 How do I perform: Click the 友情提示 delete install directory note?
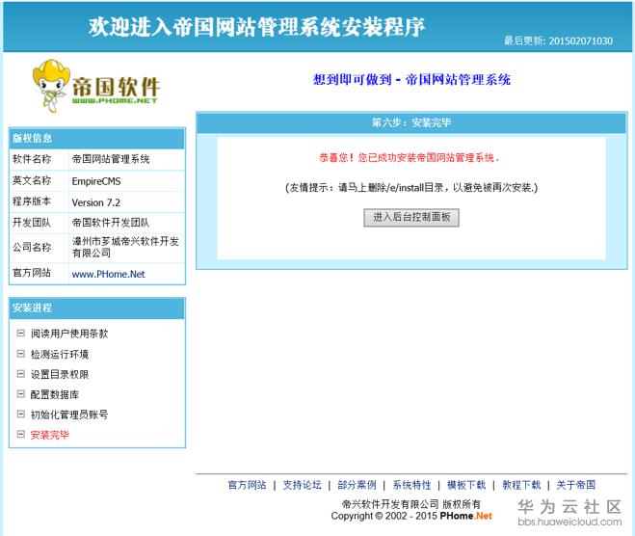tap(411, 188)
